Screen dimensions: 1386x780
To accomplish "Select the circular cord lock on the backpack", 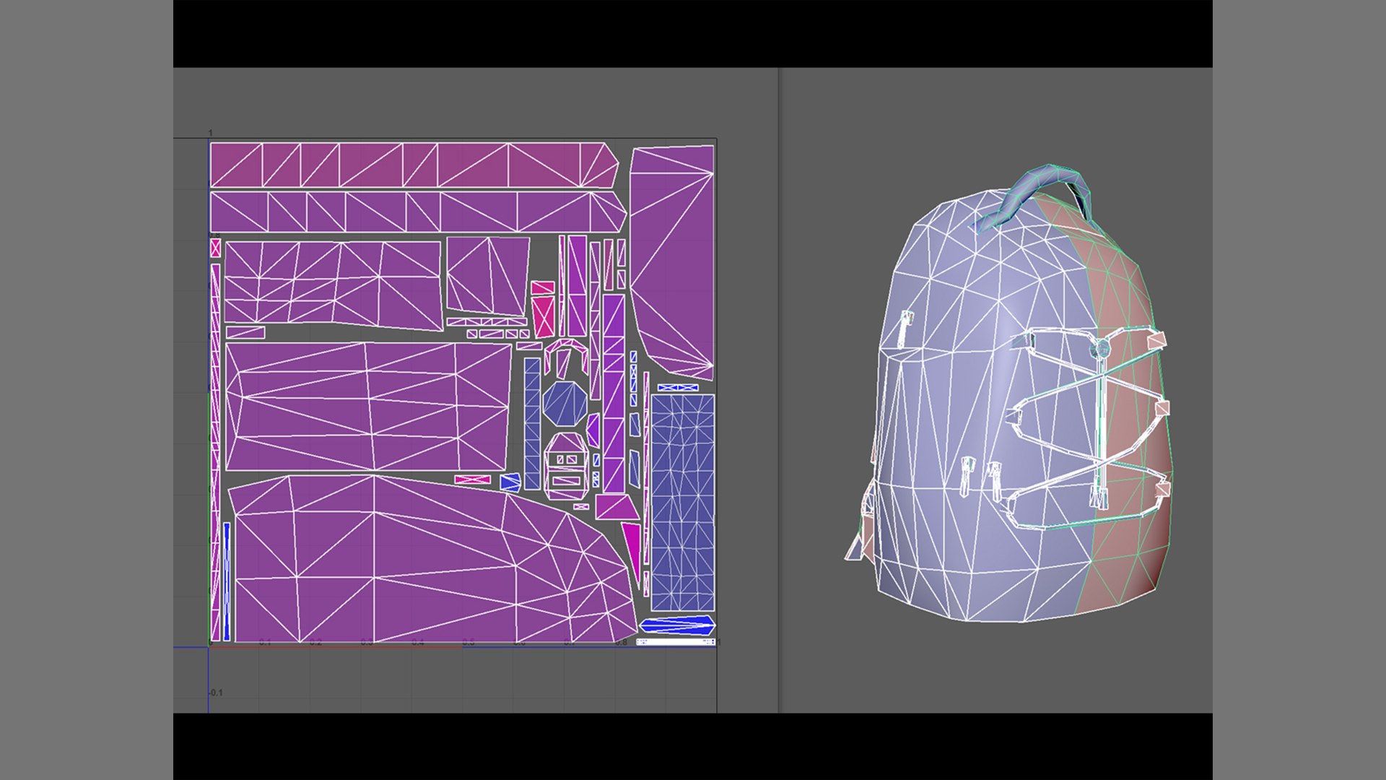I will point(1100,350).
